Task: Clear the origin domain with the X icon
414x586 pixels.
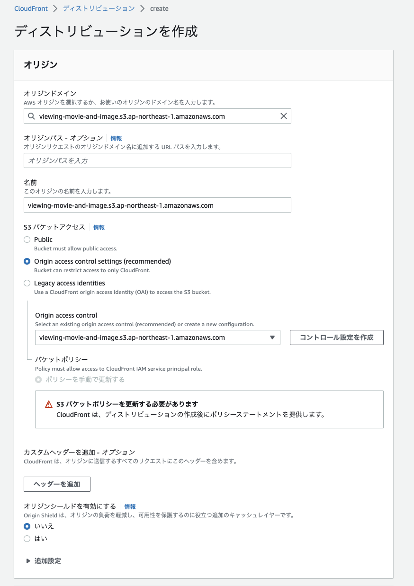Action: pos(284,116)
